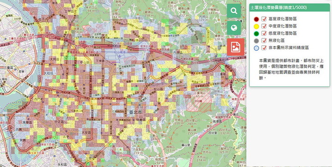Click the 萬華區 district label
The width and height of the screenshot is (332, 167).
[x=27, y=123]
